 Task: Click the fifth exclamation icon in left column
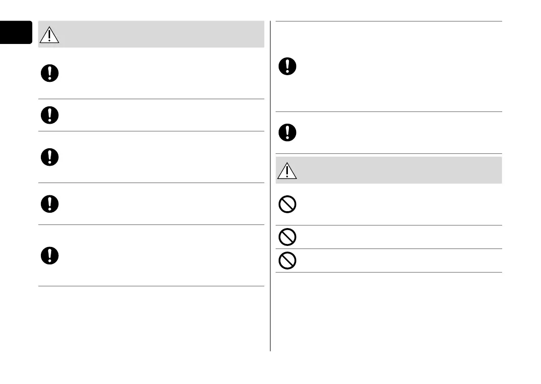[x=49, y=256]
